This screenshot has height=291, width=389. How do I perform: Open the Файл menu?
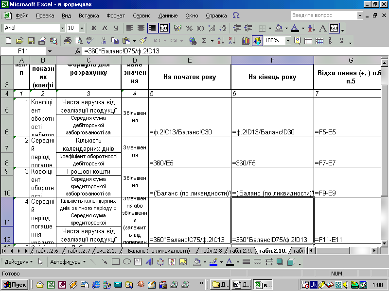[x=22, y=16]
